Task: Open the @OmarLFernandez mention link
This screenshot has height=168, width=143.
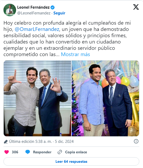Action: tap(37, 29)
